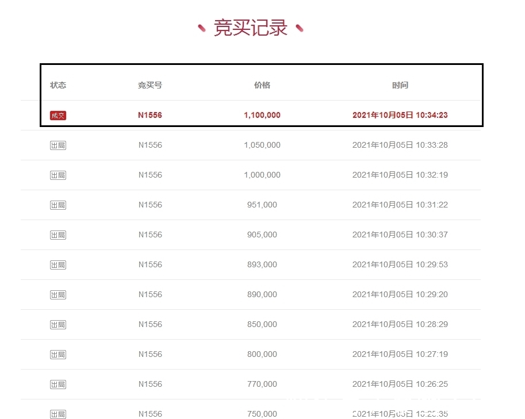This screenshot has width=525, height=419.
Task: Click the red 成交 status badge
Action: tap(58, 116)
